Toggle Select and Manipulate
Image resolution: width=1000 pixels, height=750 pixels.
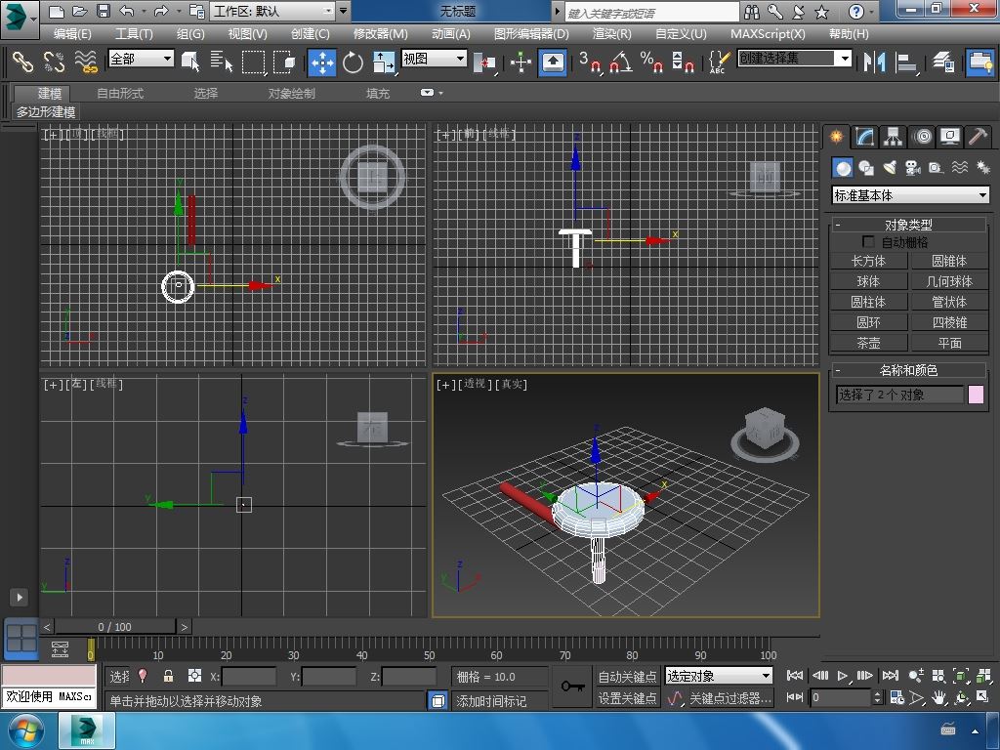point(521,62)
